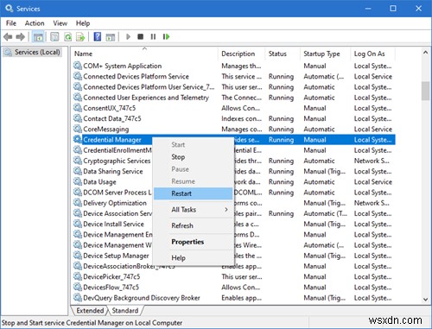
Task: Click gear icon beside Device Install Service
Action: [77, 224]
